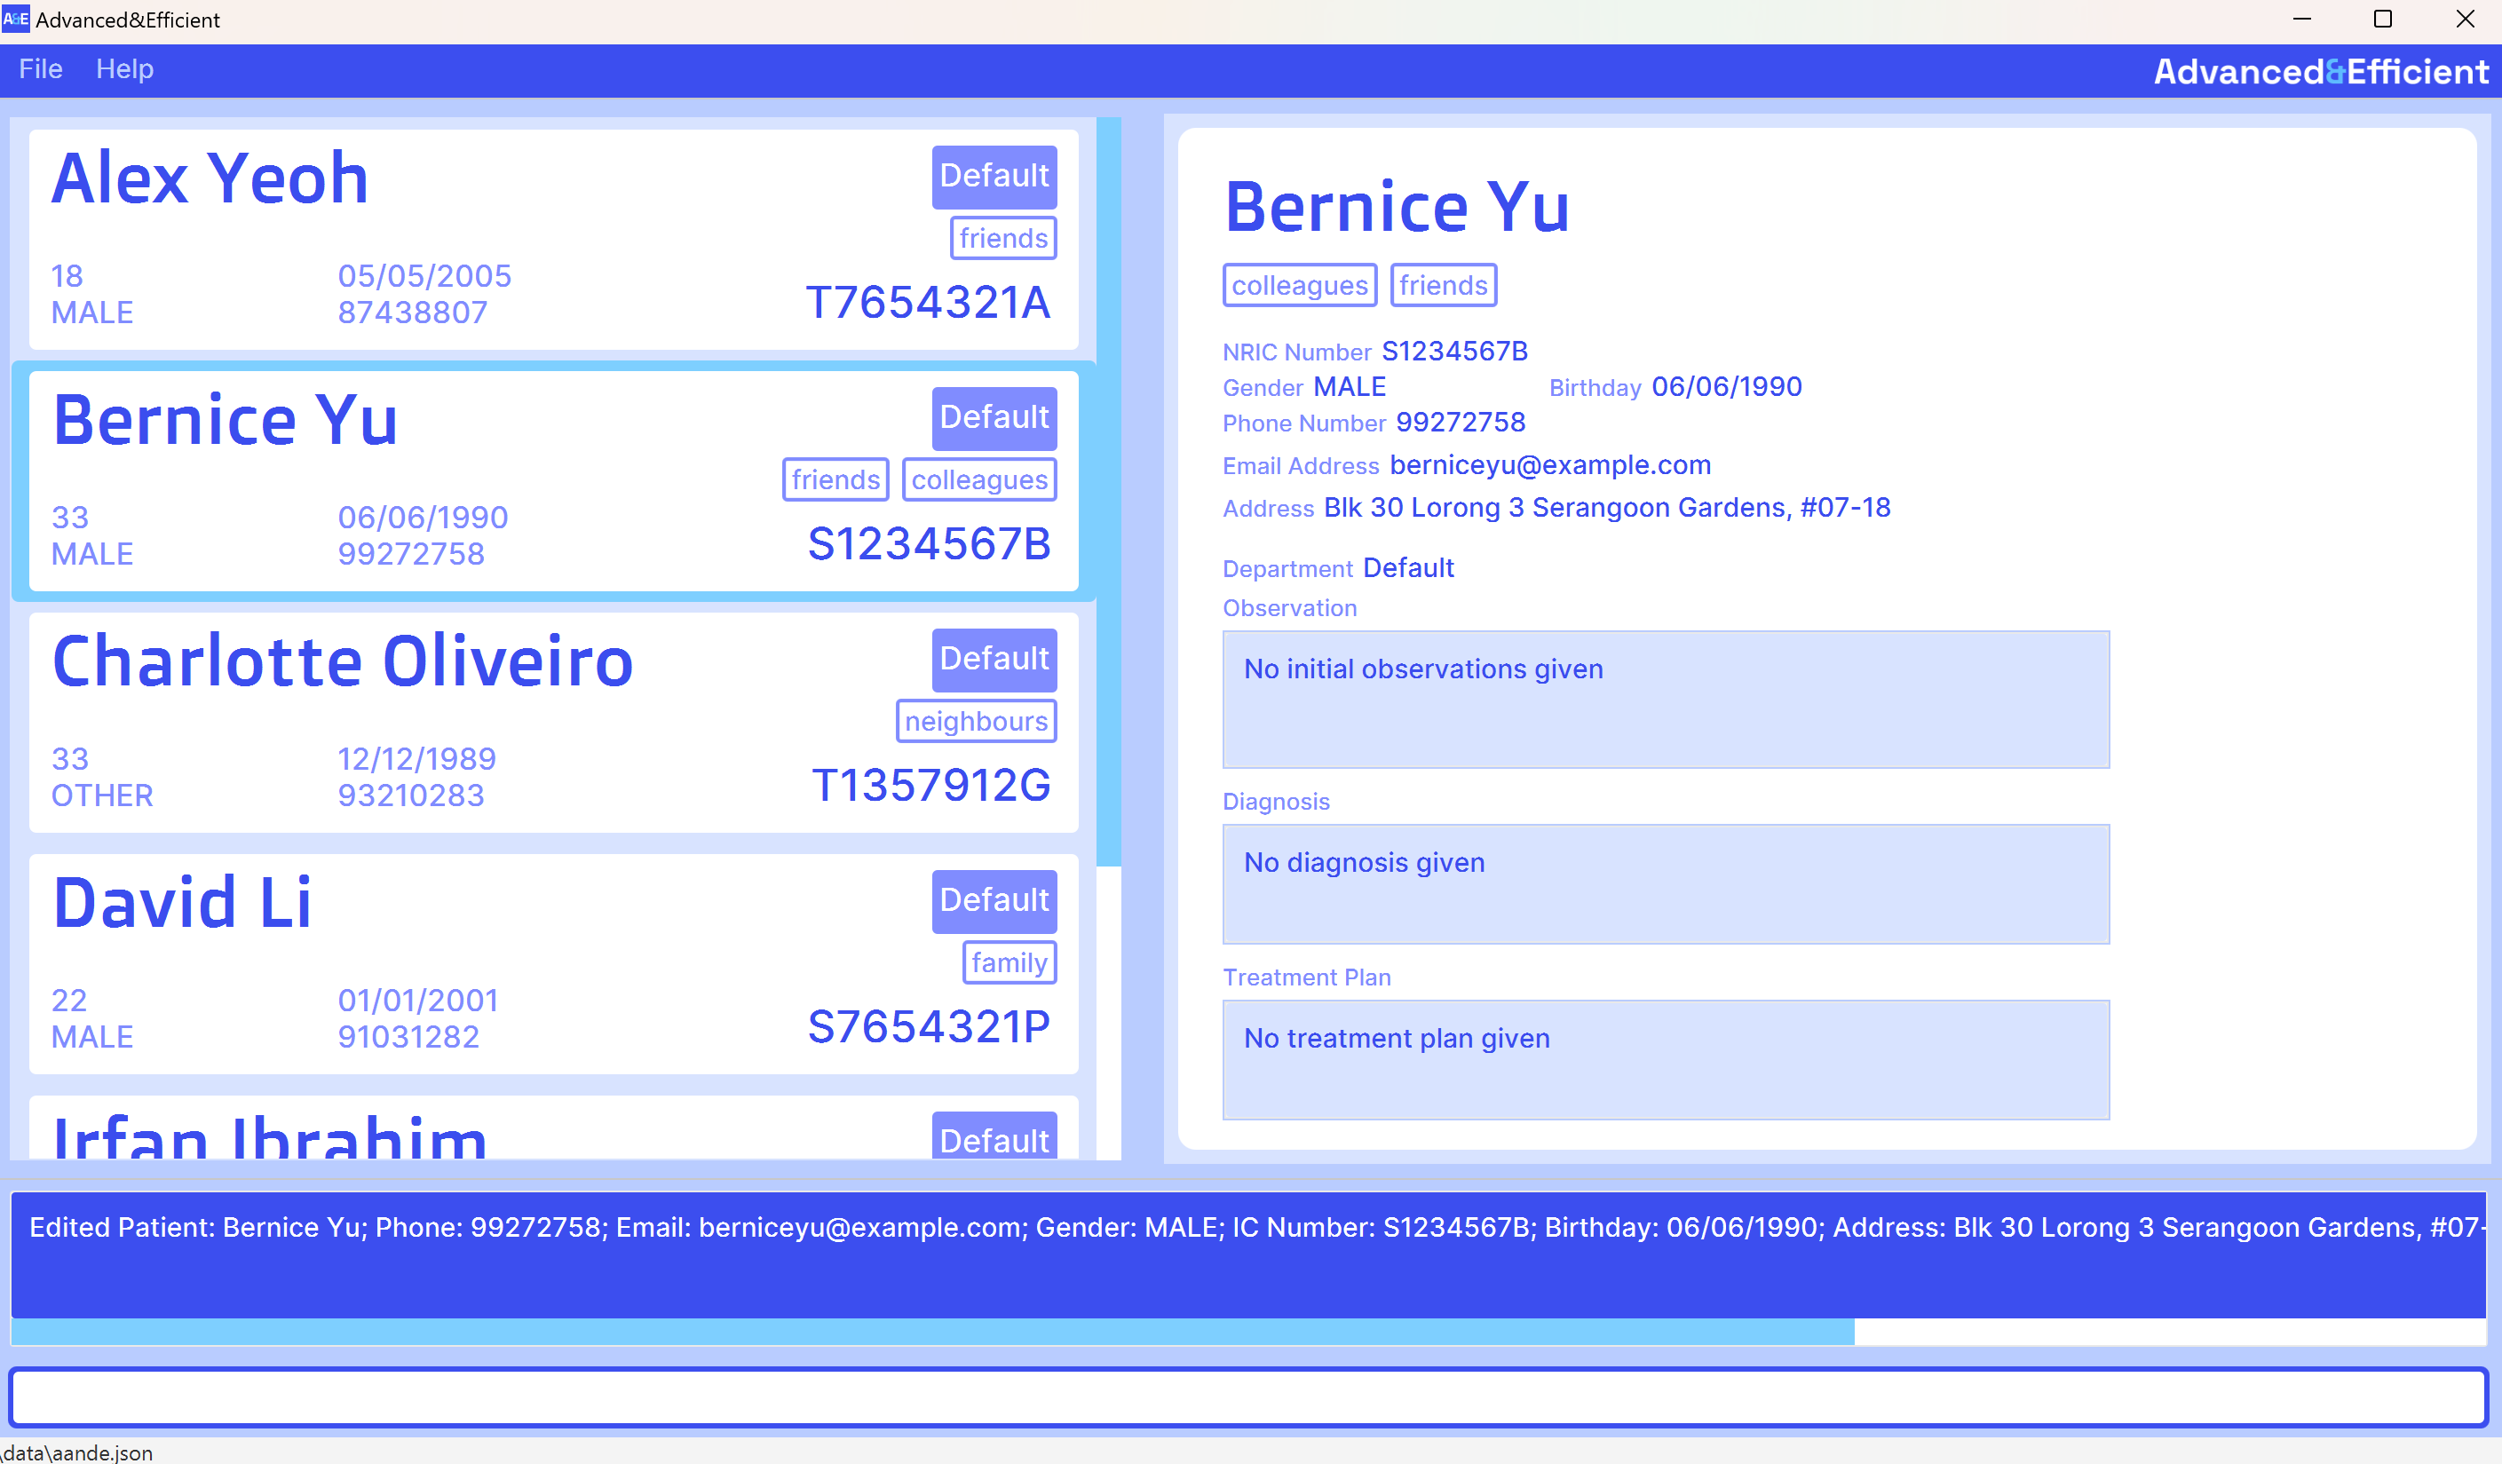Click inside the command input box
Viewport: 2502px width, 1464px height.
pos(1247,1397)
